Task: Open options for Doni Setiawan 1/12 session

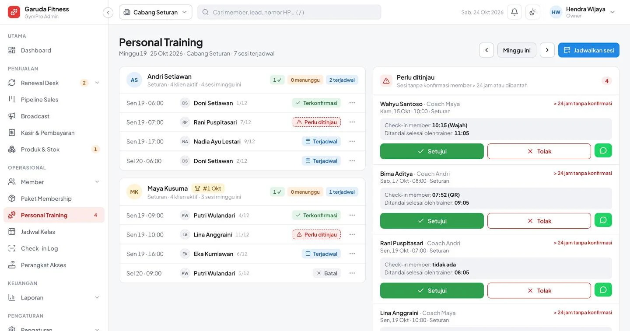Action: coord(352,103)
